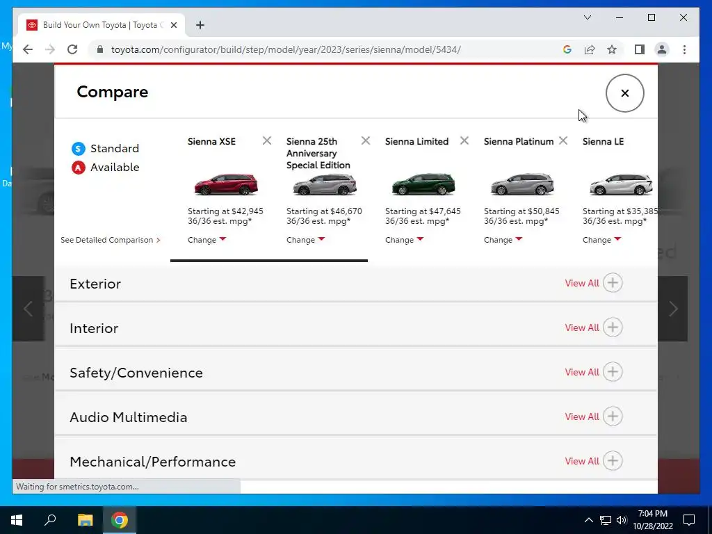Open the notification center icon
This screenshot has height=534, width=712.
click(x=689, y=520)
